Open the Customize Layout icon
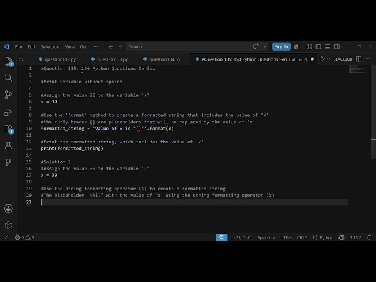The width and height of the screenshot is (376, 282). 310,46
